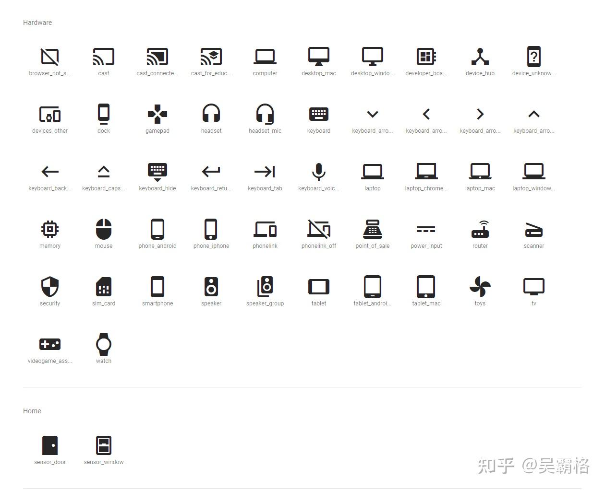This screenshot has height=490, width=605.
Task: Click the mouse icon
Action: click(x=103, y=229)
